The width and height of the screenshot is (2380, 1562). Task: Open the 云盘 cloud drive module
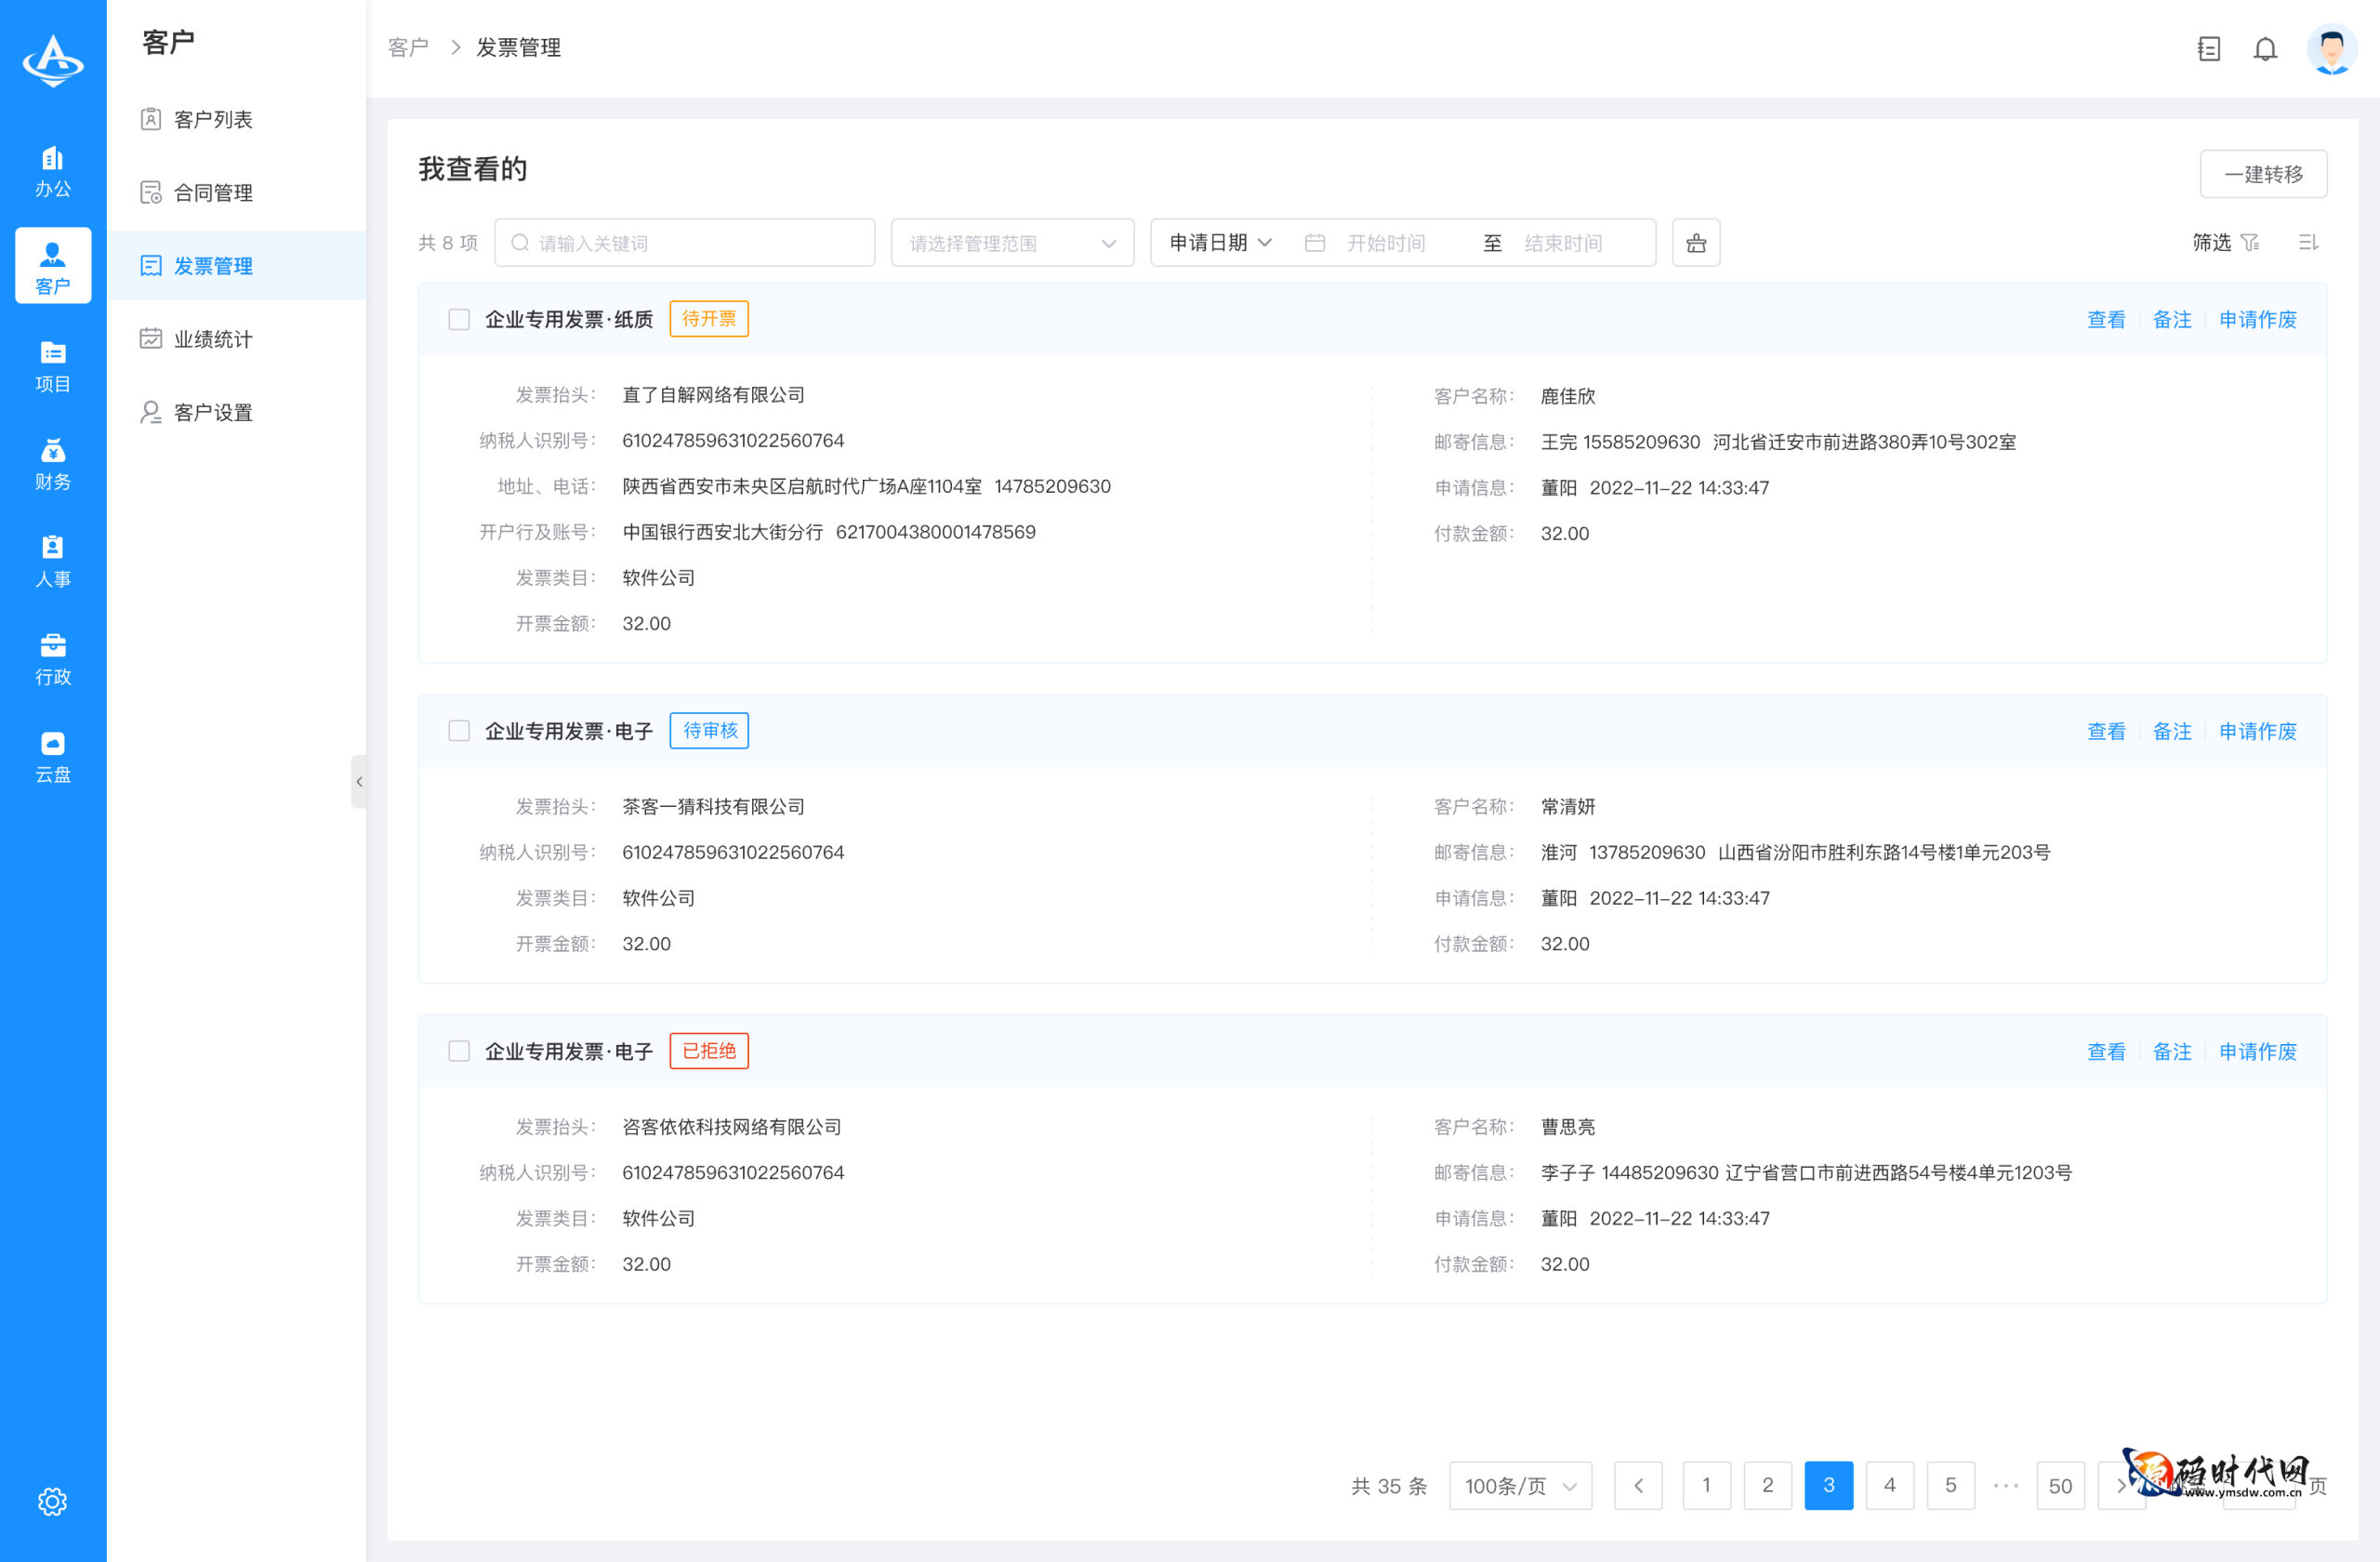click(52, 756)
